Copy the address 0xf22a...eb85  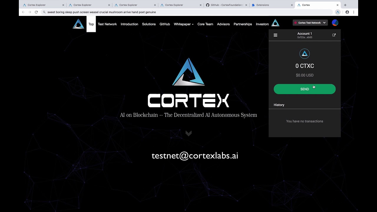point(305,37)
